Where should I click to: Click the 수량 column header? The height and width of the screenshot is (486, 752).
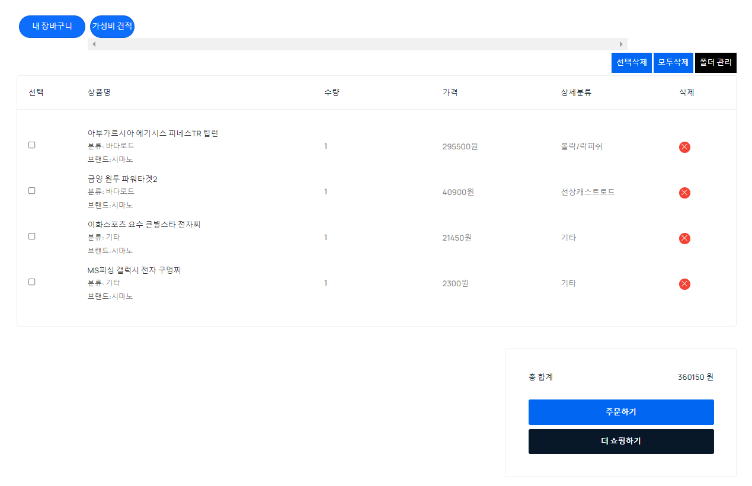(332, 92)
